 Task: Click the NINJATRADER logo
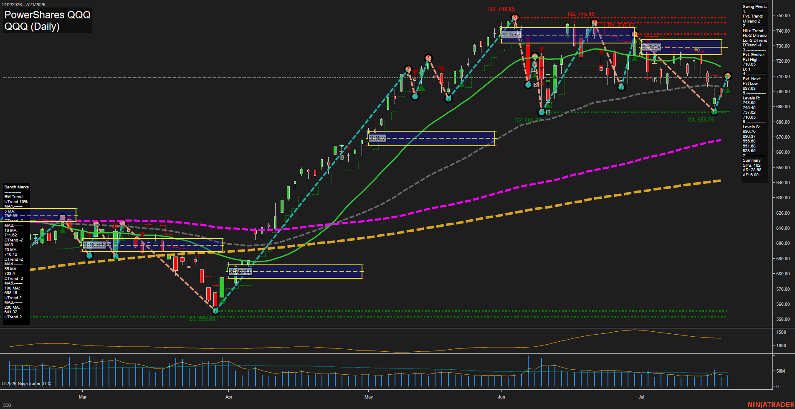[x=771, y=405]
